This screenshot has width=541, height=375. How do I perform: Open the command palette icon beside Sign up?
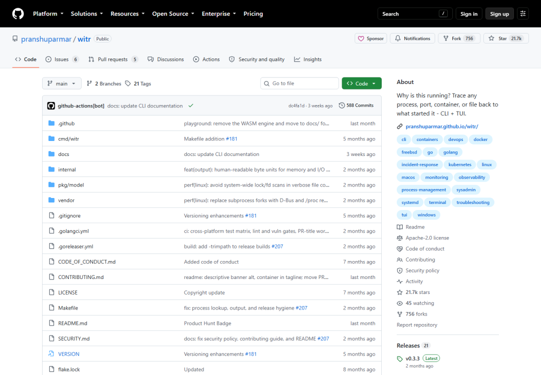(522, 14)
